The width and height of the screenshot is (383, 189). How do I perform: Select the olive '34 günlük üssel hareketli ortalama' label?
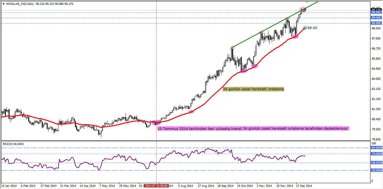pos(253,89)
